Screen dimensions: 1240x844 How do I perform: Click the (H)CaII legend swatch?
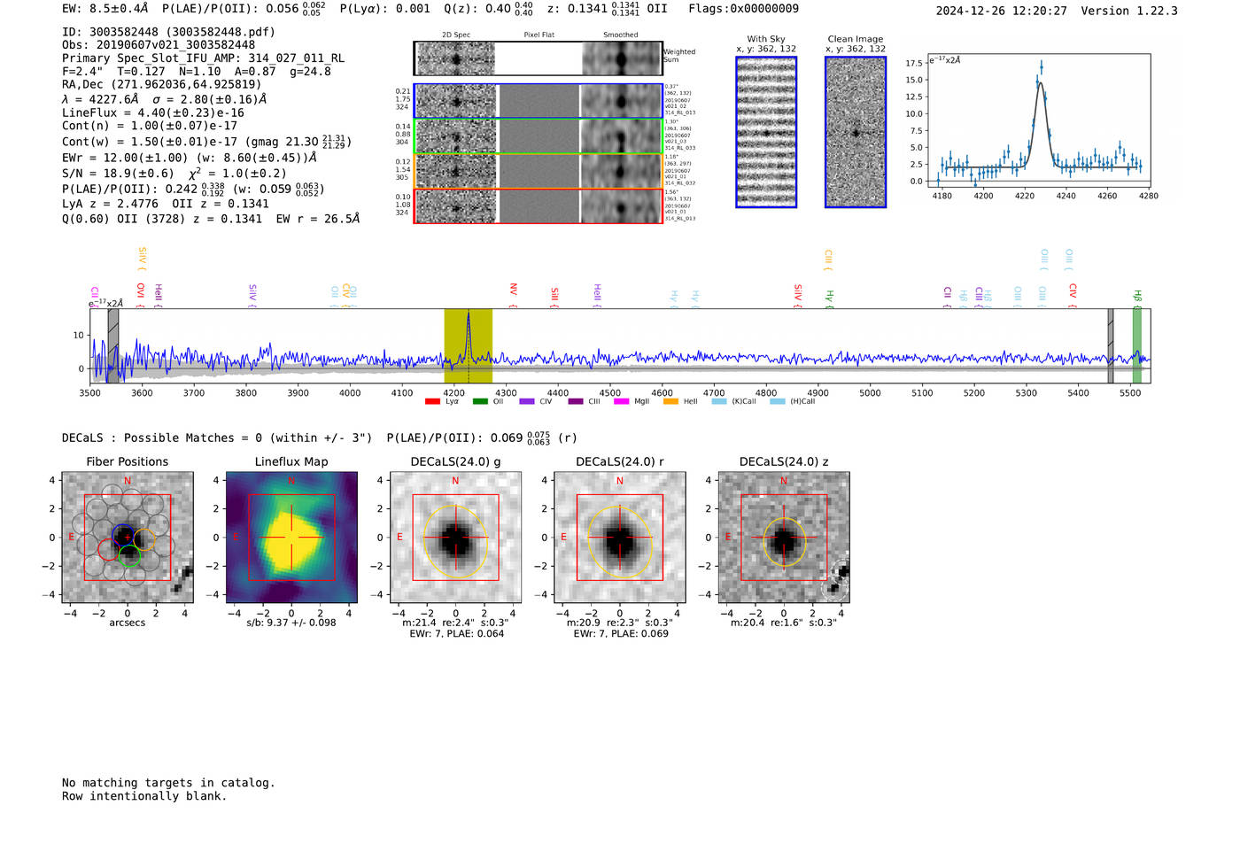(778, 402)
